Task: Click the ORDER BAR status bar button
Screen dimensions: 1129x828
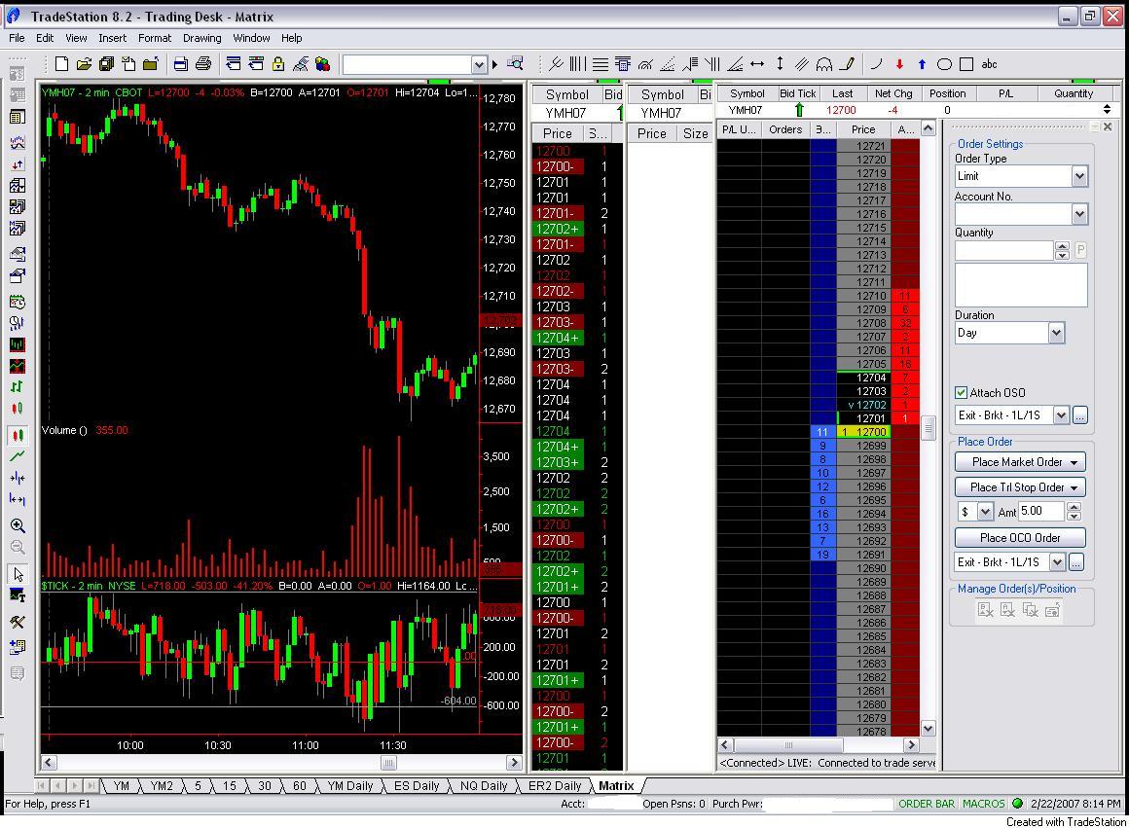Action: point(927,804)
